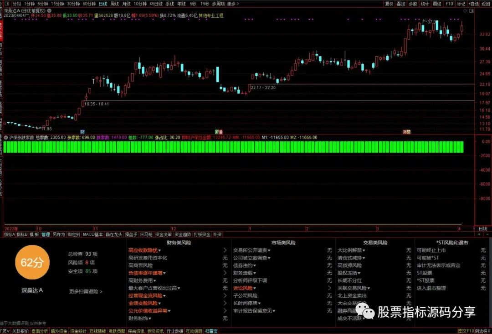Click the 财 marker on the chart

click(x=82, y=132)
